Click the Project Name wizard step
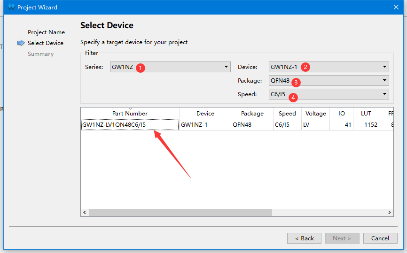 [46, 32]
